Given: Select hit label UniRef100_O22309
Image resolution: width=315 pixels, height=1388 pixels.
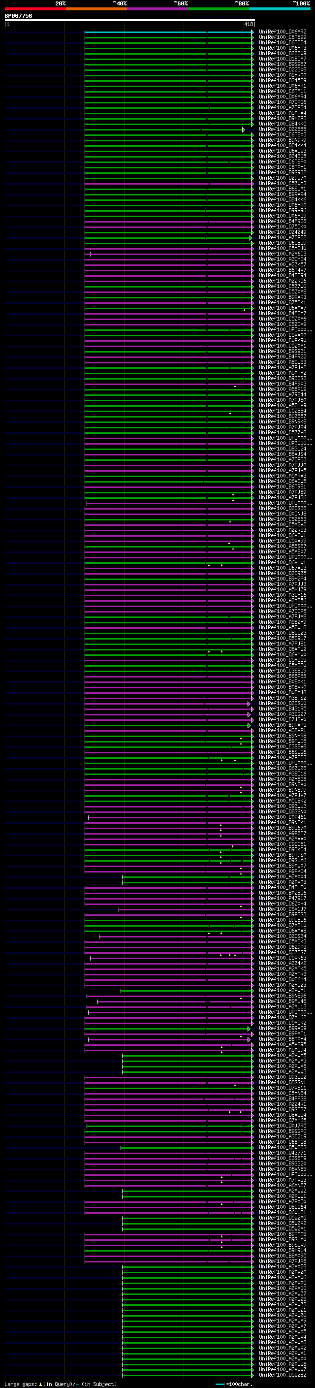Looking at the screenshot, I should point(283,53).
